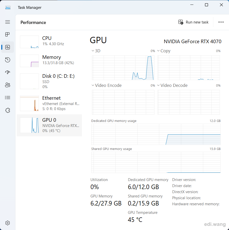Click the Dedicated GPU memory usage graph
Viewport: 229px width, 230px height.
pyautogui.click(x=156, y=134)
